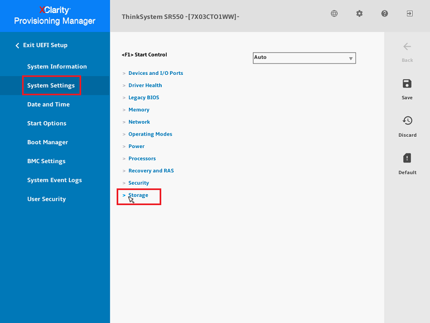Screen dimensions: 430x323
Task: Select Date and Time in sidebar
Action: pos(48,104)
